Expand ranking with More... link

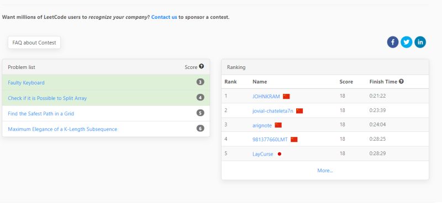(325, 171)
